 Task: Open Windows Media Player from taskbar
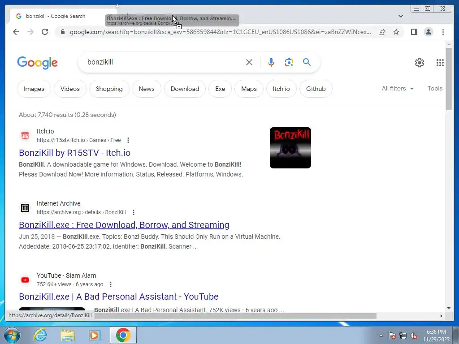(x=95, y=335)
